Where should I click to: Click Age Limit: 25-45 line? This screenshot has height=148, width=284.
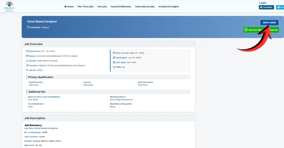pos(33,145)
